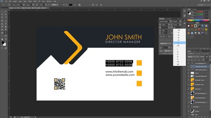Select the Paint Bucket tool
The width and height of the screenshot is (211, 118).
click(x=6, y=27)
